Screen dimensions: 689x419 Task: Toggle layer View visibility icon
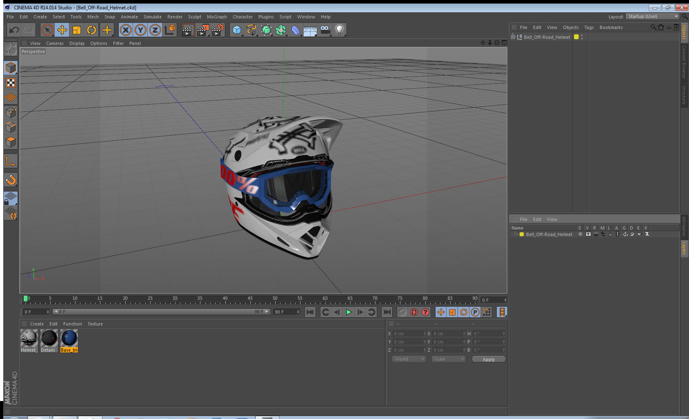point(588,234)
